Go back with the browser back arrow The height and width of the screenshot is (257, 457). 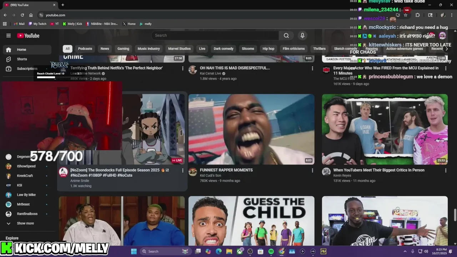tap(5, 15)
